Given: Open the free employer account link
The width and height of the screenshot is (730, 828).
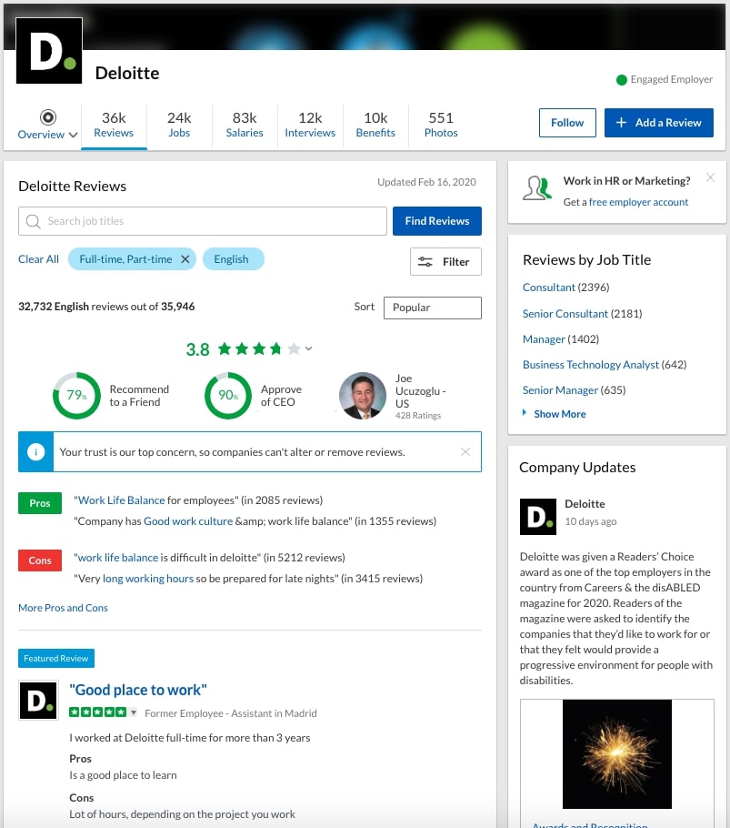Looking at the screenshot, I should 638,202.
